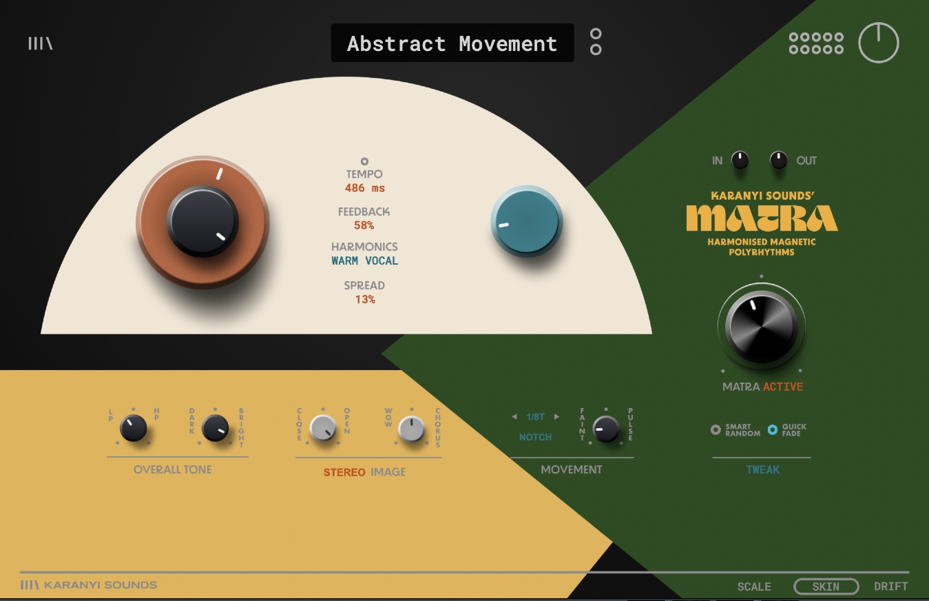Click the IN gain knob
The image size is (929, 601).
point(740,161)
